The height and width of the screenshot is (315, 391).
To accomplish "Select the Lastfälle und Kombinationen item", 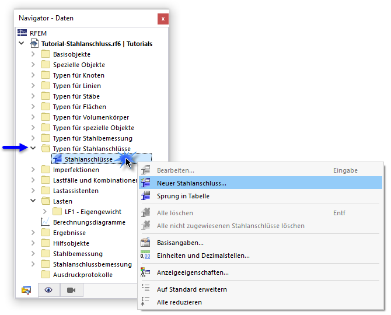I will (x=95, y=180).
